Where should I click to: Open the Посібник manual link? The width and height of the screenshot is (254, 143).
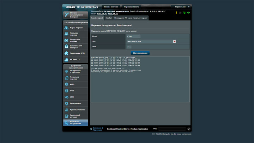[x=111, y=129]
